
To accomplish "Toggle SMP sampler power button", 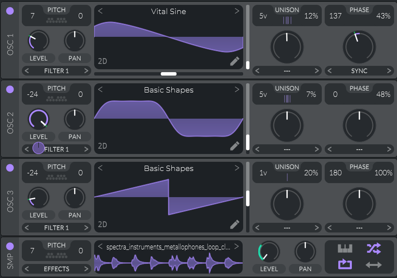I will [10, 246].
